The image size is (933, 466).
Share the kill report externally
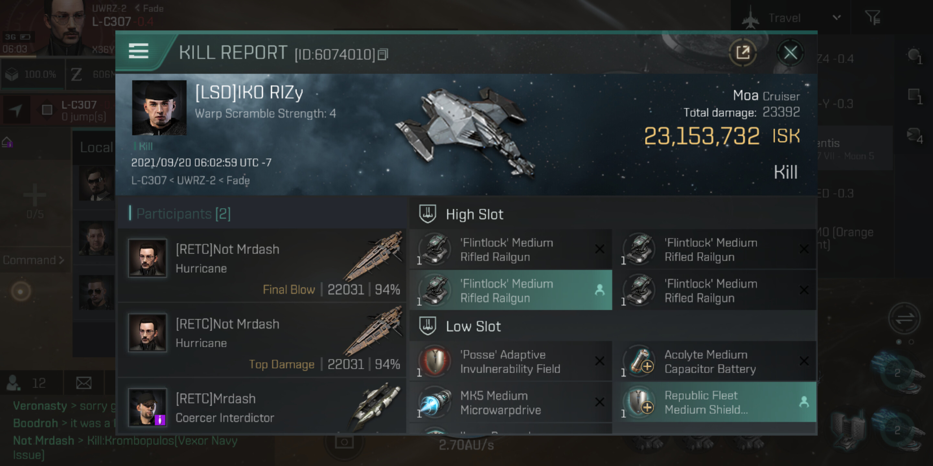pyautogui.click(x=742, y=53)
